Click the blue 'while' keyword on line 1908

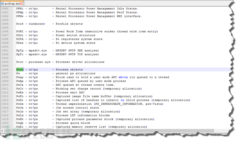click(x=123, y=77)
